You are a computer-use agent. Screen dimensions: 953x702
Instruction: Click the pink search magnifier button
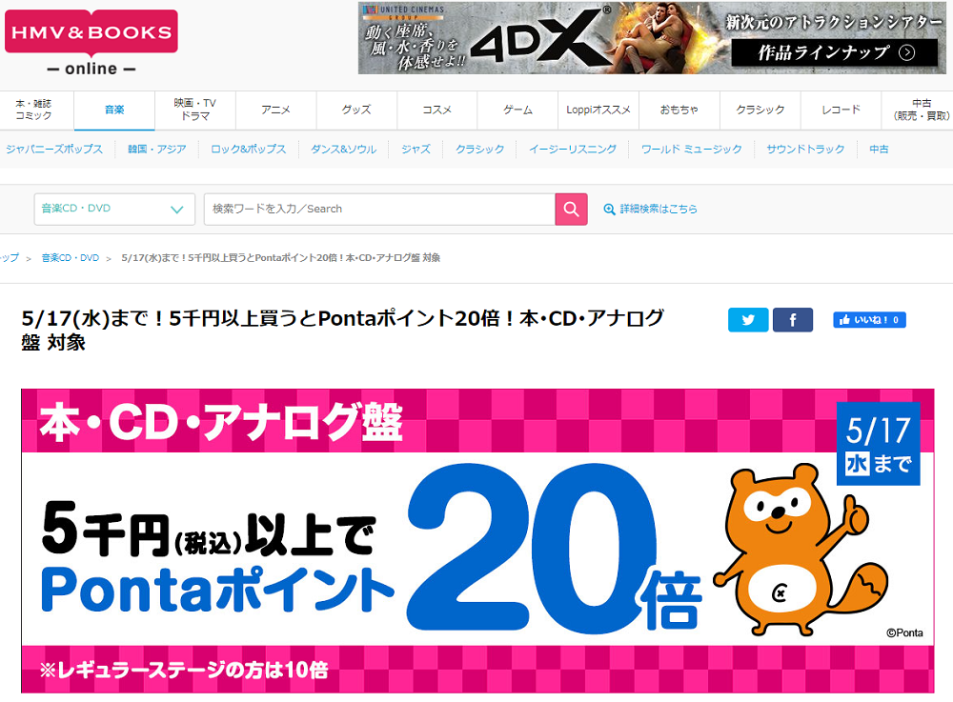(571, 209)
